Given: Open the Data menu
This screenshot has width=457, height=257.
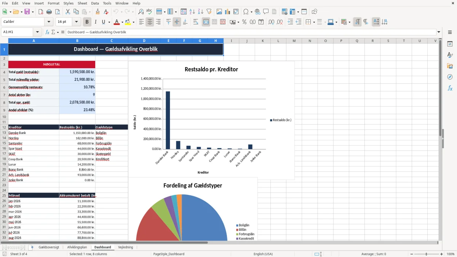Looking at the screenshot, I should click(x=95, y=3).
